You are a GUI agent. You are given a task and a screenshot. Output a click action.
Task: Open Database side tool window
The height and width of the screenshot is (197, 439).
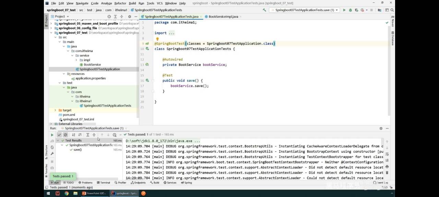[x=392, y=38]
